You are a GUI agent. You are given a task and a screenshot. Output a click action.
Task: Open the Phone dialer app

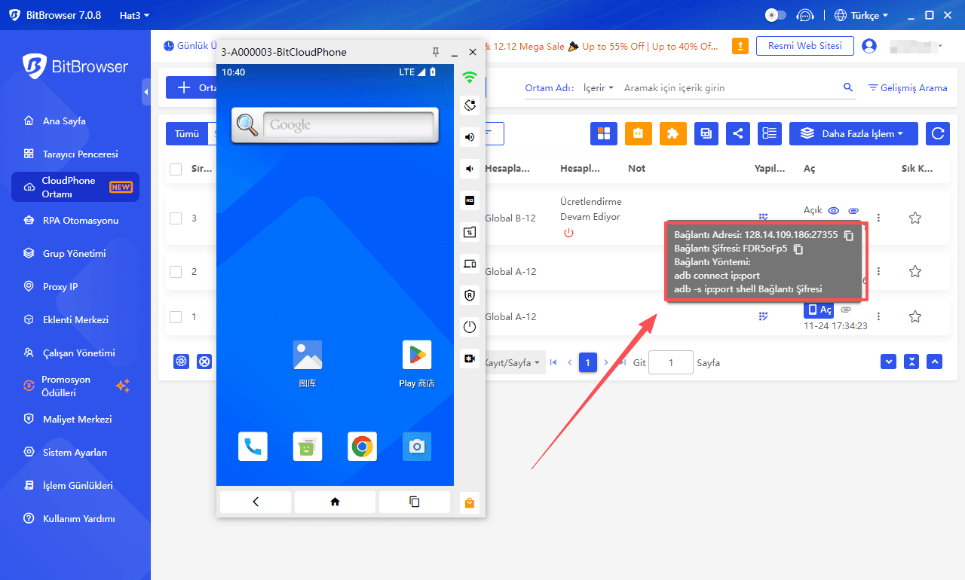(x=253, y=447)
